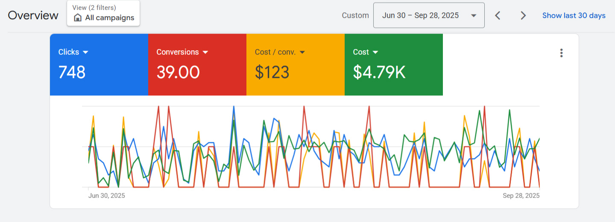
Task: Click the Sep 28, 2025 axis label
Action: point(521,196)
